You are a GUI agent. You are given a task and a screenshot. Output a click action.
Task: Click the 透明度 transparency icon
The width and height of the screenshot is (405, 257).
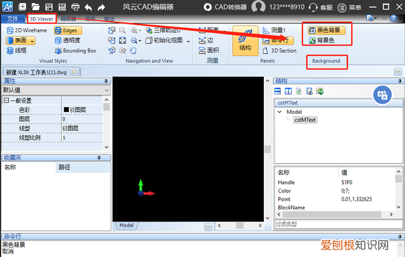tap(58, 41)
